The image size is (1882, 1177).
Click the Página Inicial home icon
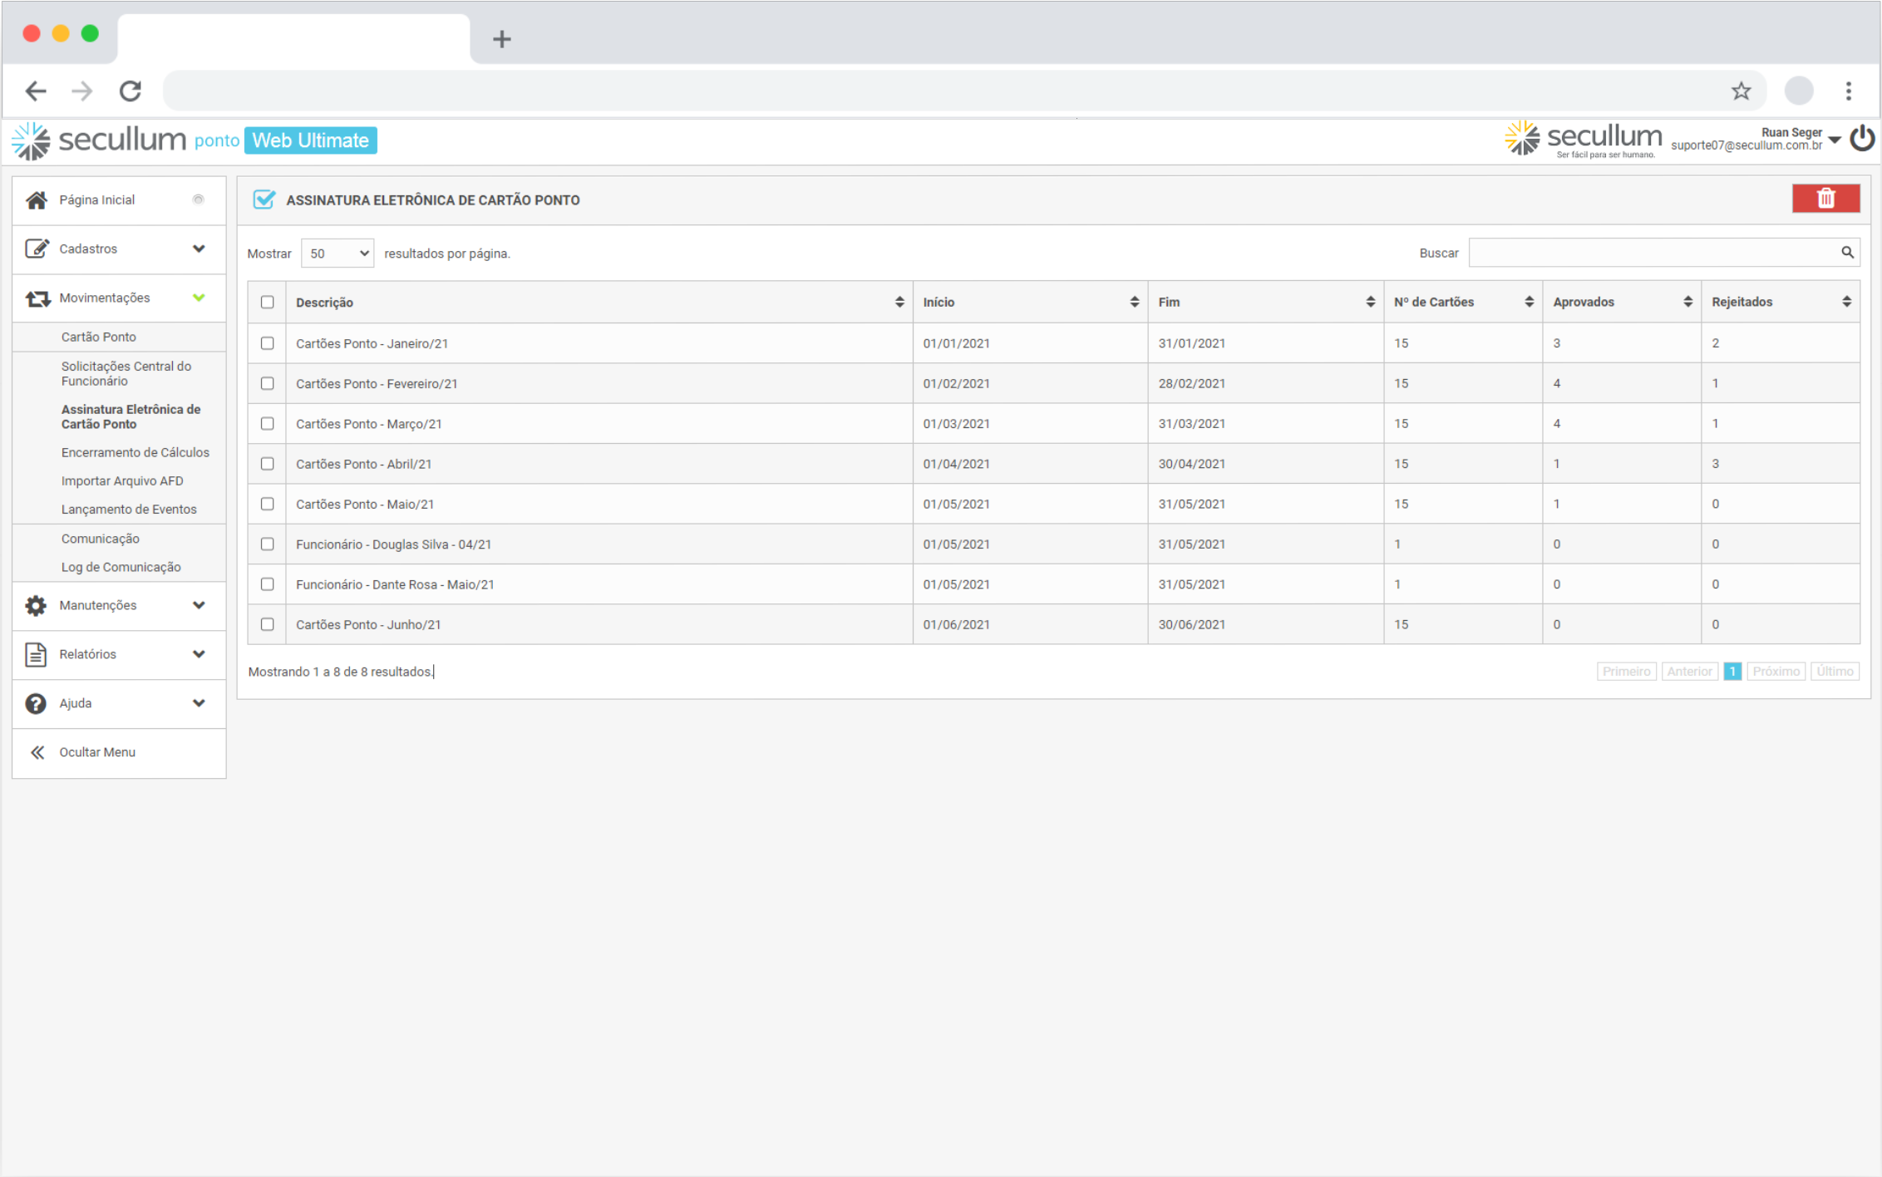point(36,200)
